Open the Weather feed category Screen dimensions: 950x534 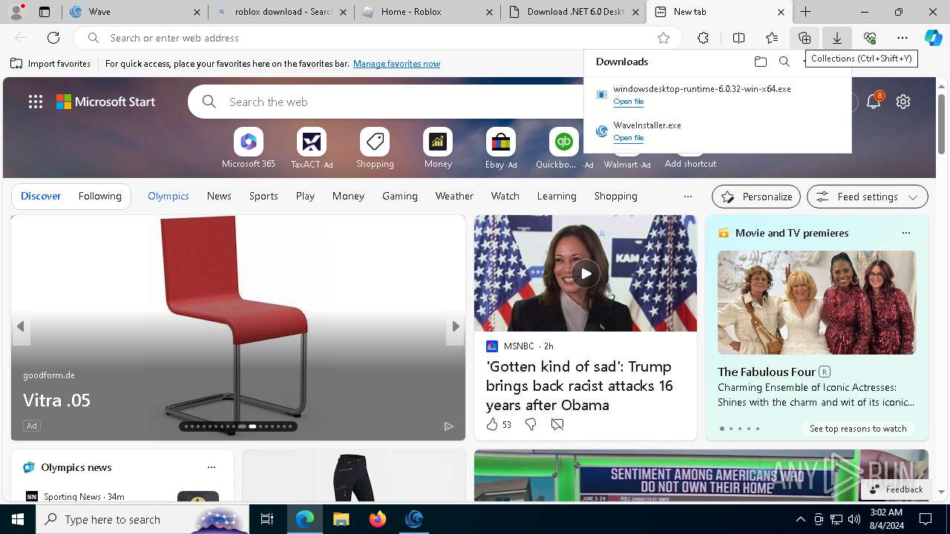click(x=454, y=196)
